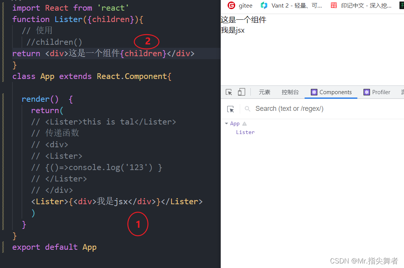
Task: Click the highlighted return statement line in editor
Action: (102, 53)
